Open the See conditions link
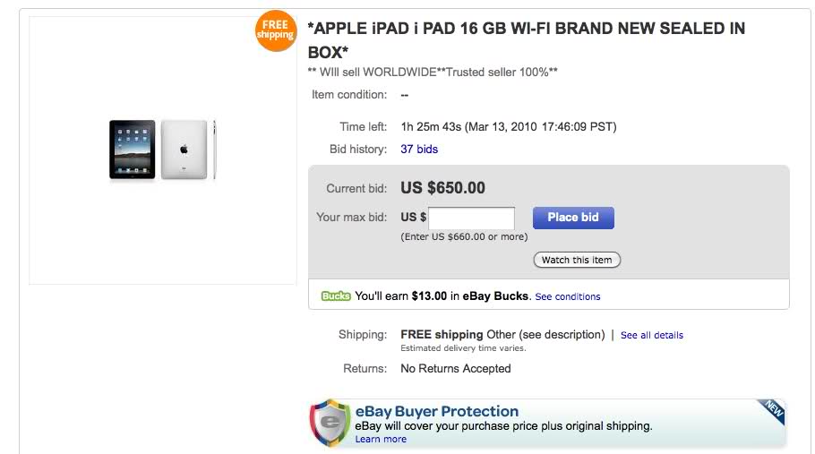The height and width of the screenshot is (454, 815). tap(568, 296)
